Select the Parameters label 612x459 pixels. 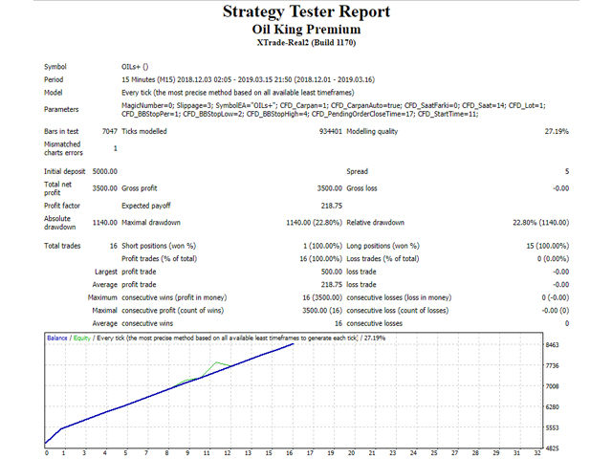[x=61, y=109]
